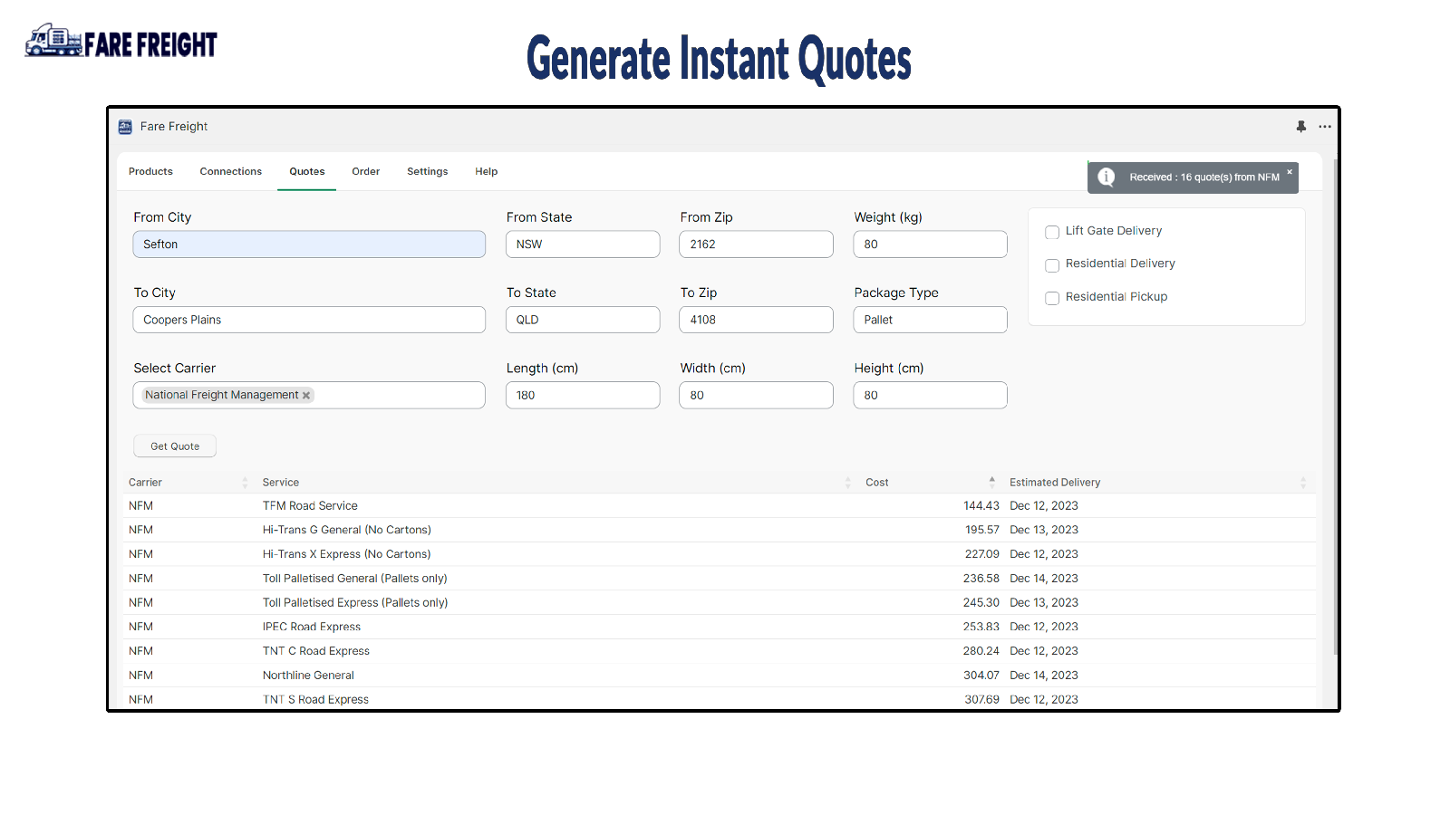Click the cost value 144.43
The width and height of the screenshot is (1450, 815).
981,506
